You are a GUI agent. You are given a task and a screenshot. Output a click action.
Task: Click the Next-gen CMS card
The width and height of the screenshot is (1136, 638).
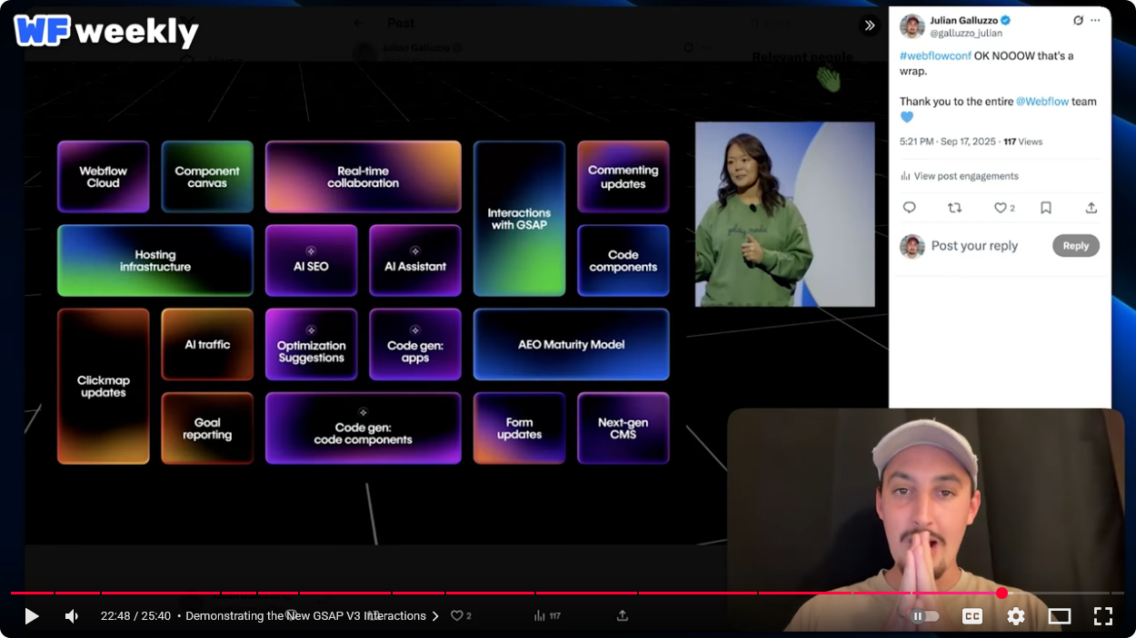click(623, 428)
